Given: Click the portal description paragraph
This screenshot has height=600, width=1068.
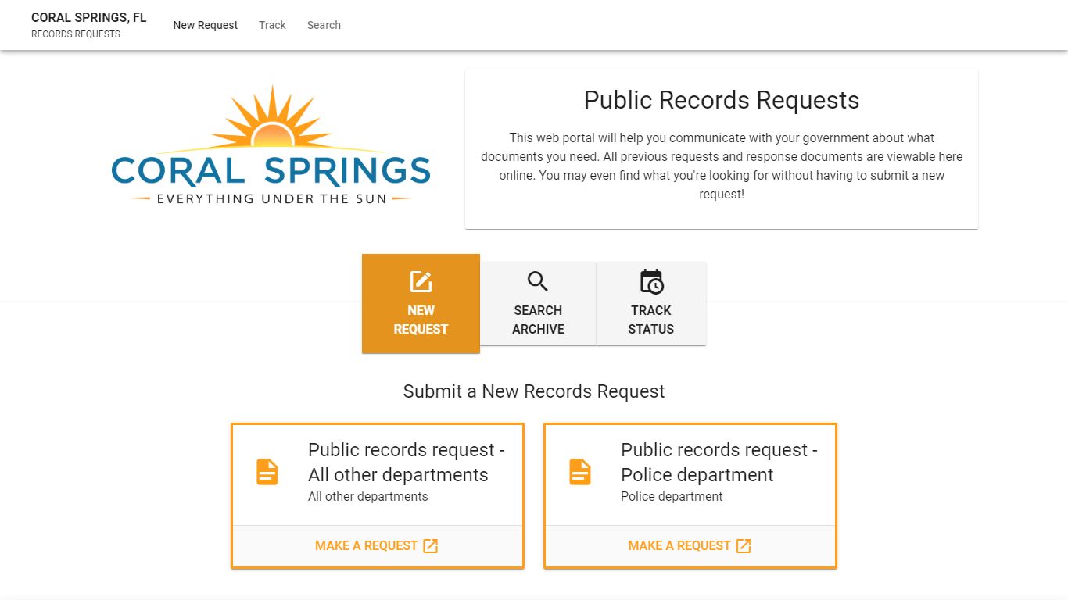Looking at the screenshot, I should 722,166.
